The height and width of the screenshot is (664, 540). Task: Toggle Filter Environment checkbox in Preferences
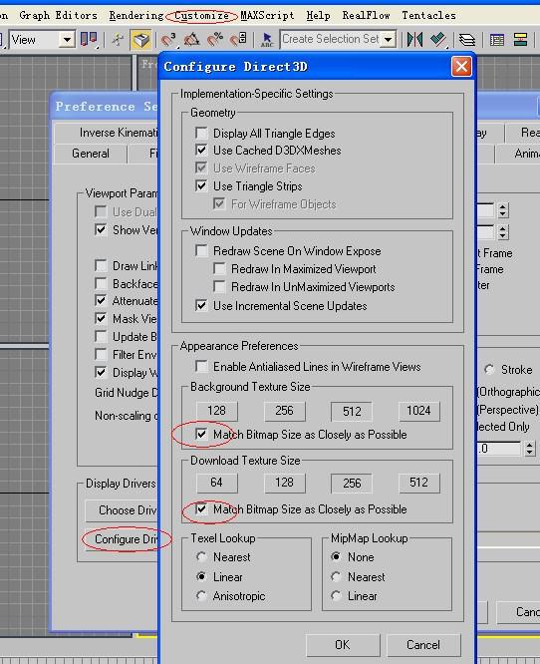[x=101, y=355]
